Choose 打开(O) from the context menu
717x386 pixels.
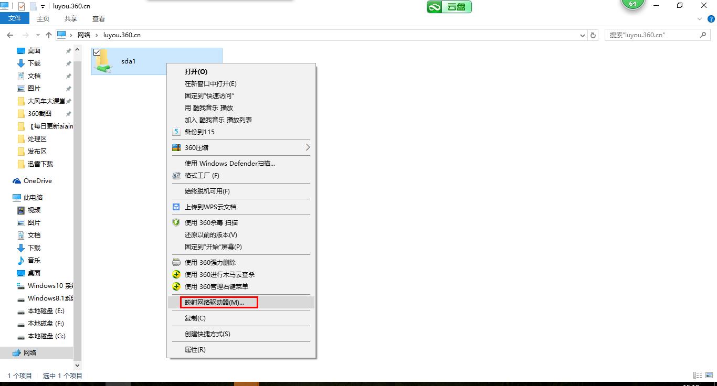(x=241, y=72)
